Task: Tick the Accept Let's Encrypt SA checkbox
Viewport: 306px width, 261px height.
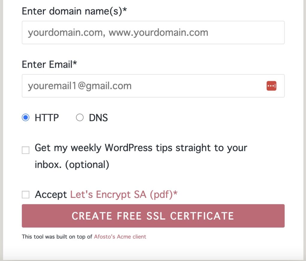Action: tap(26, 195)
